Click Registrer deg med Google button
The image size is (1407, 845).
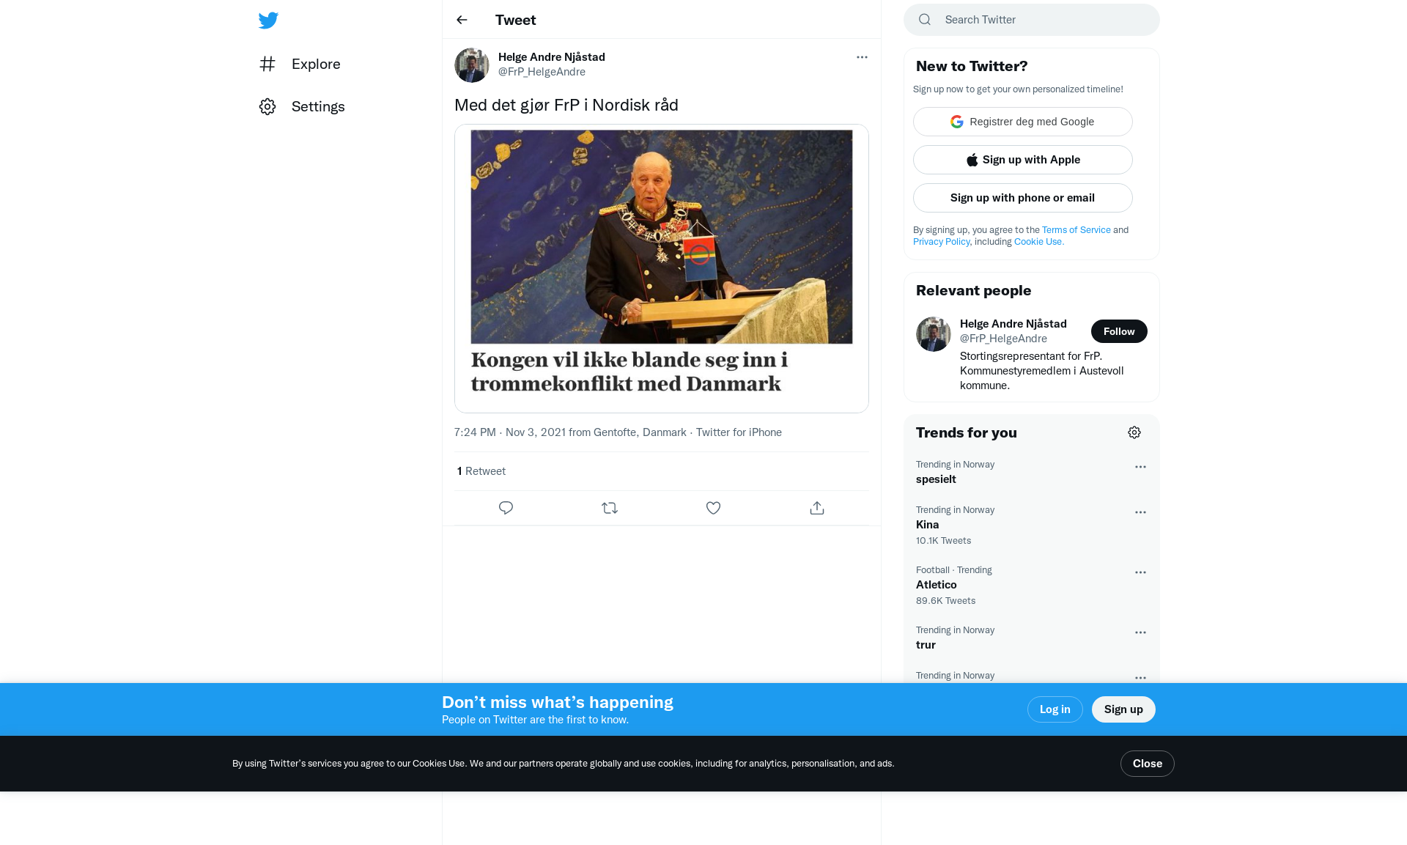[1023, 122]
